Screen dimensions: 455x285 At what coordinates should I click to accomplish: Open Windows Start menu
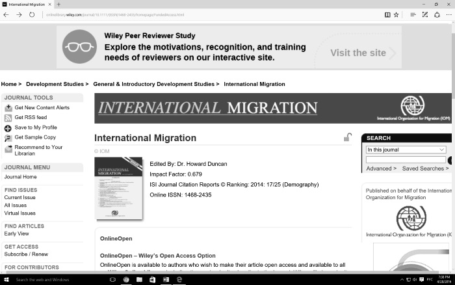[6, 280]
